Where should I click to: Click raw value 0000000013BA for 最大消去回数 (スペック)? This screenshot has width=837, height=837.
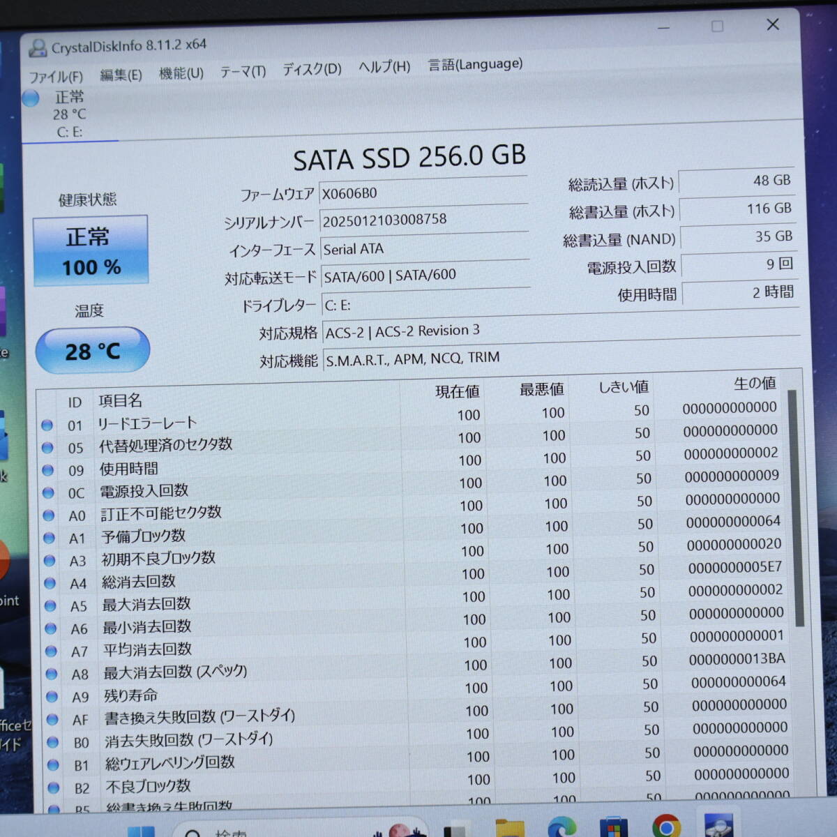coord(737,659)
